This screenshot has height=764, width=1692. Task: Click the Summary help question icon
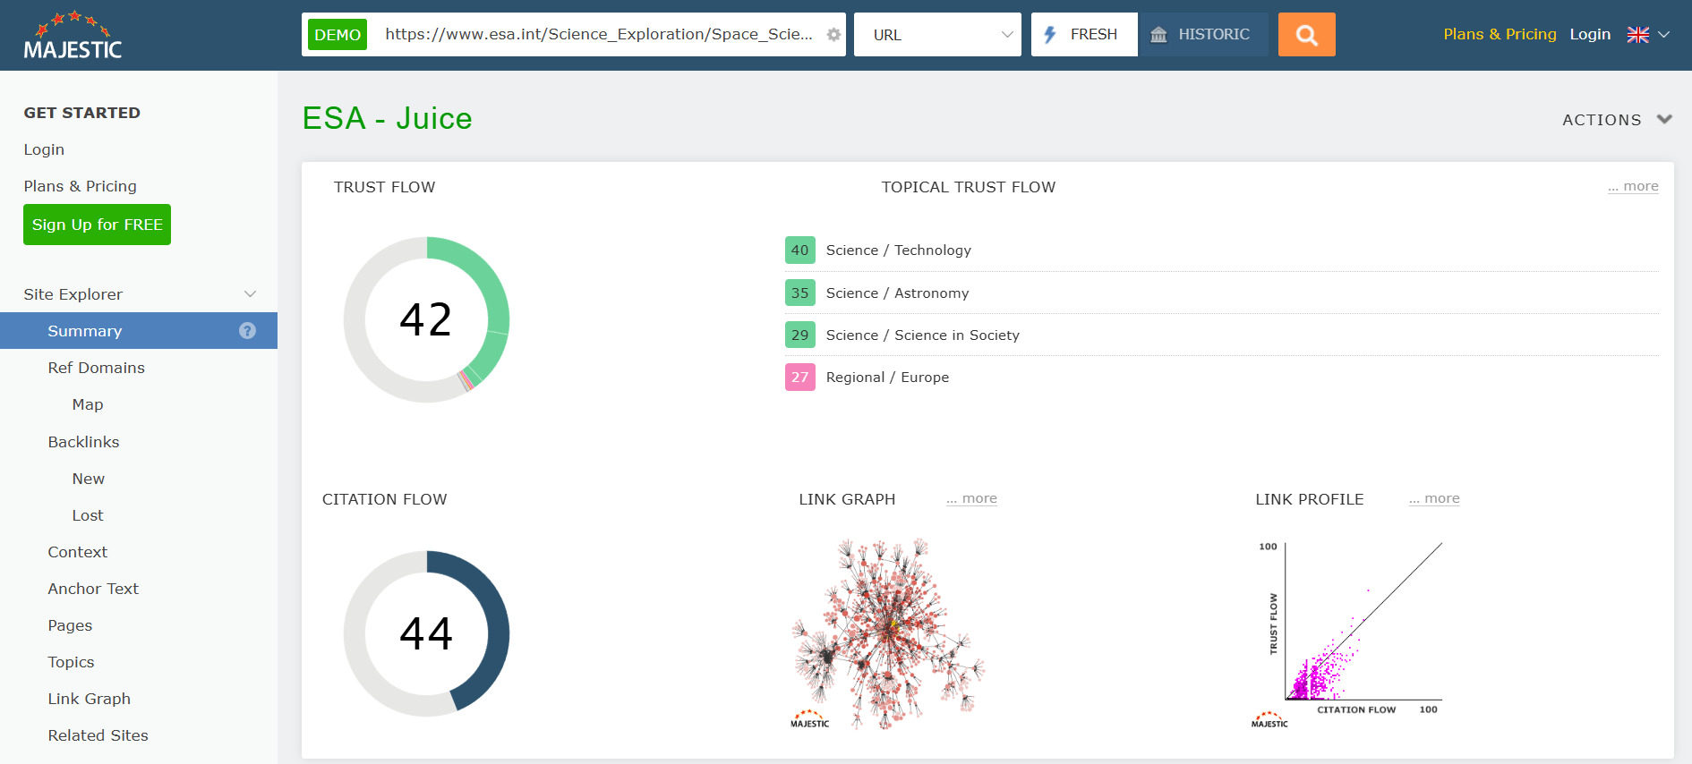coord(247,331)
